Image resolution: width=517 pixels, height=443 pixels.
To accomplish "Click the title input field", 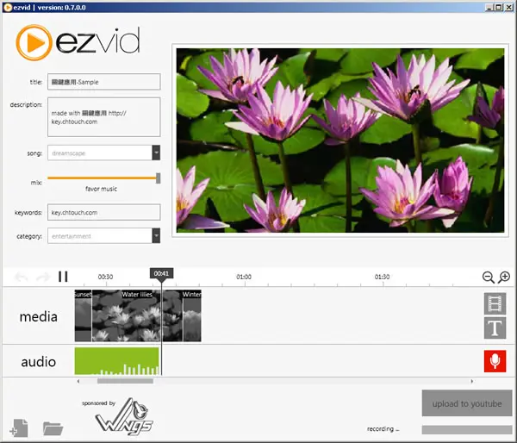I will click(x=104, y=82).
